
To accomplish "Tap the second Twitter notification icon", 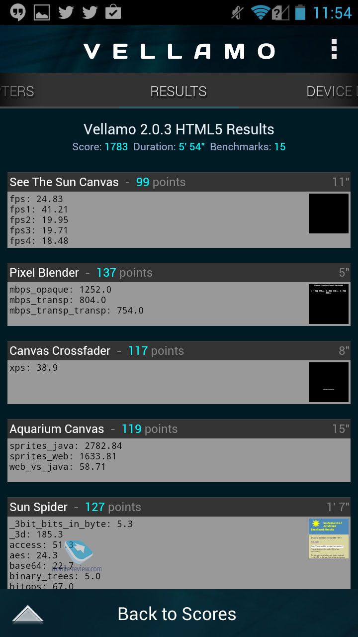I will coord(89,12).
